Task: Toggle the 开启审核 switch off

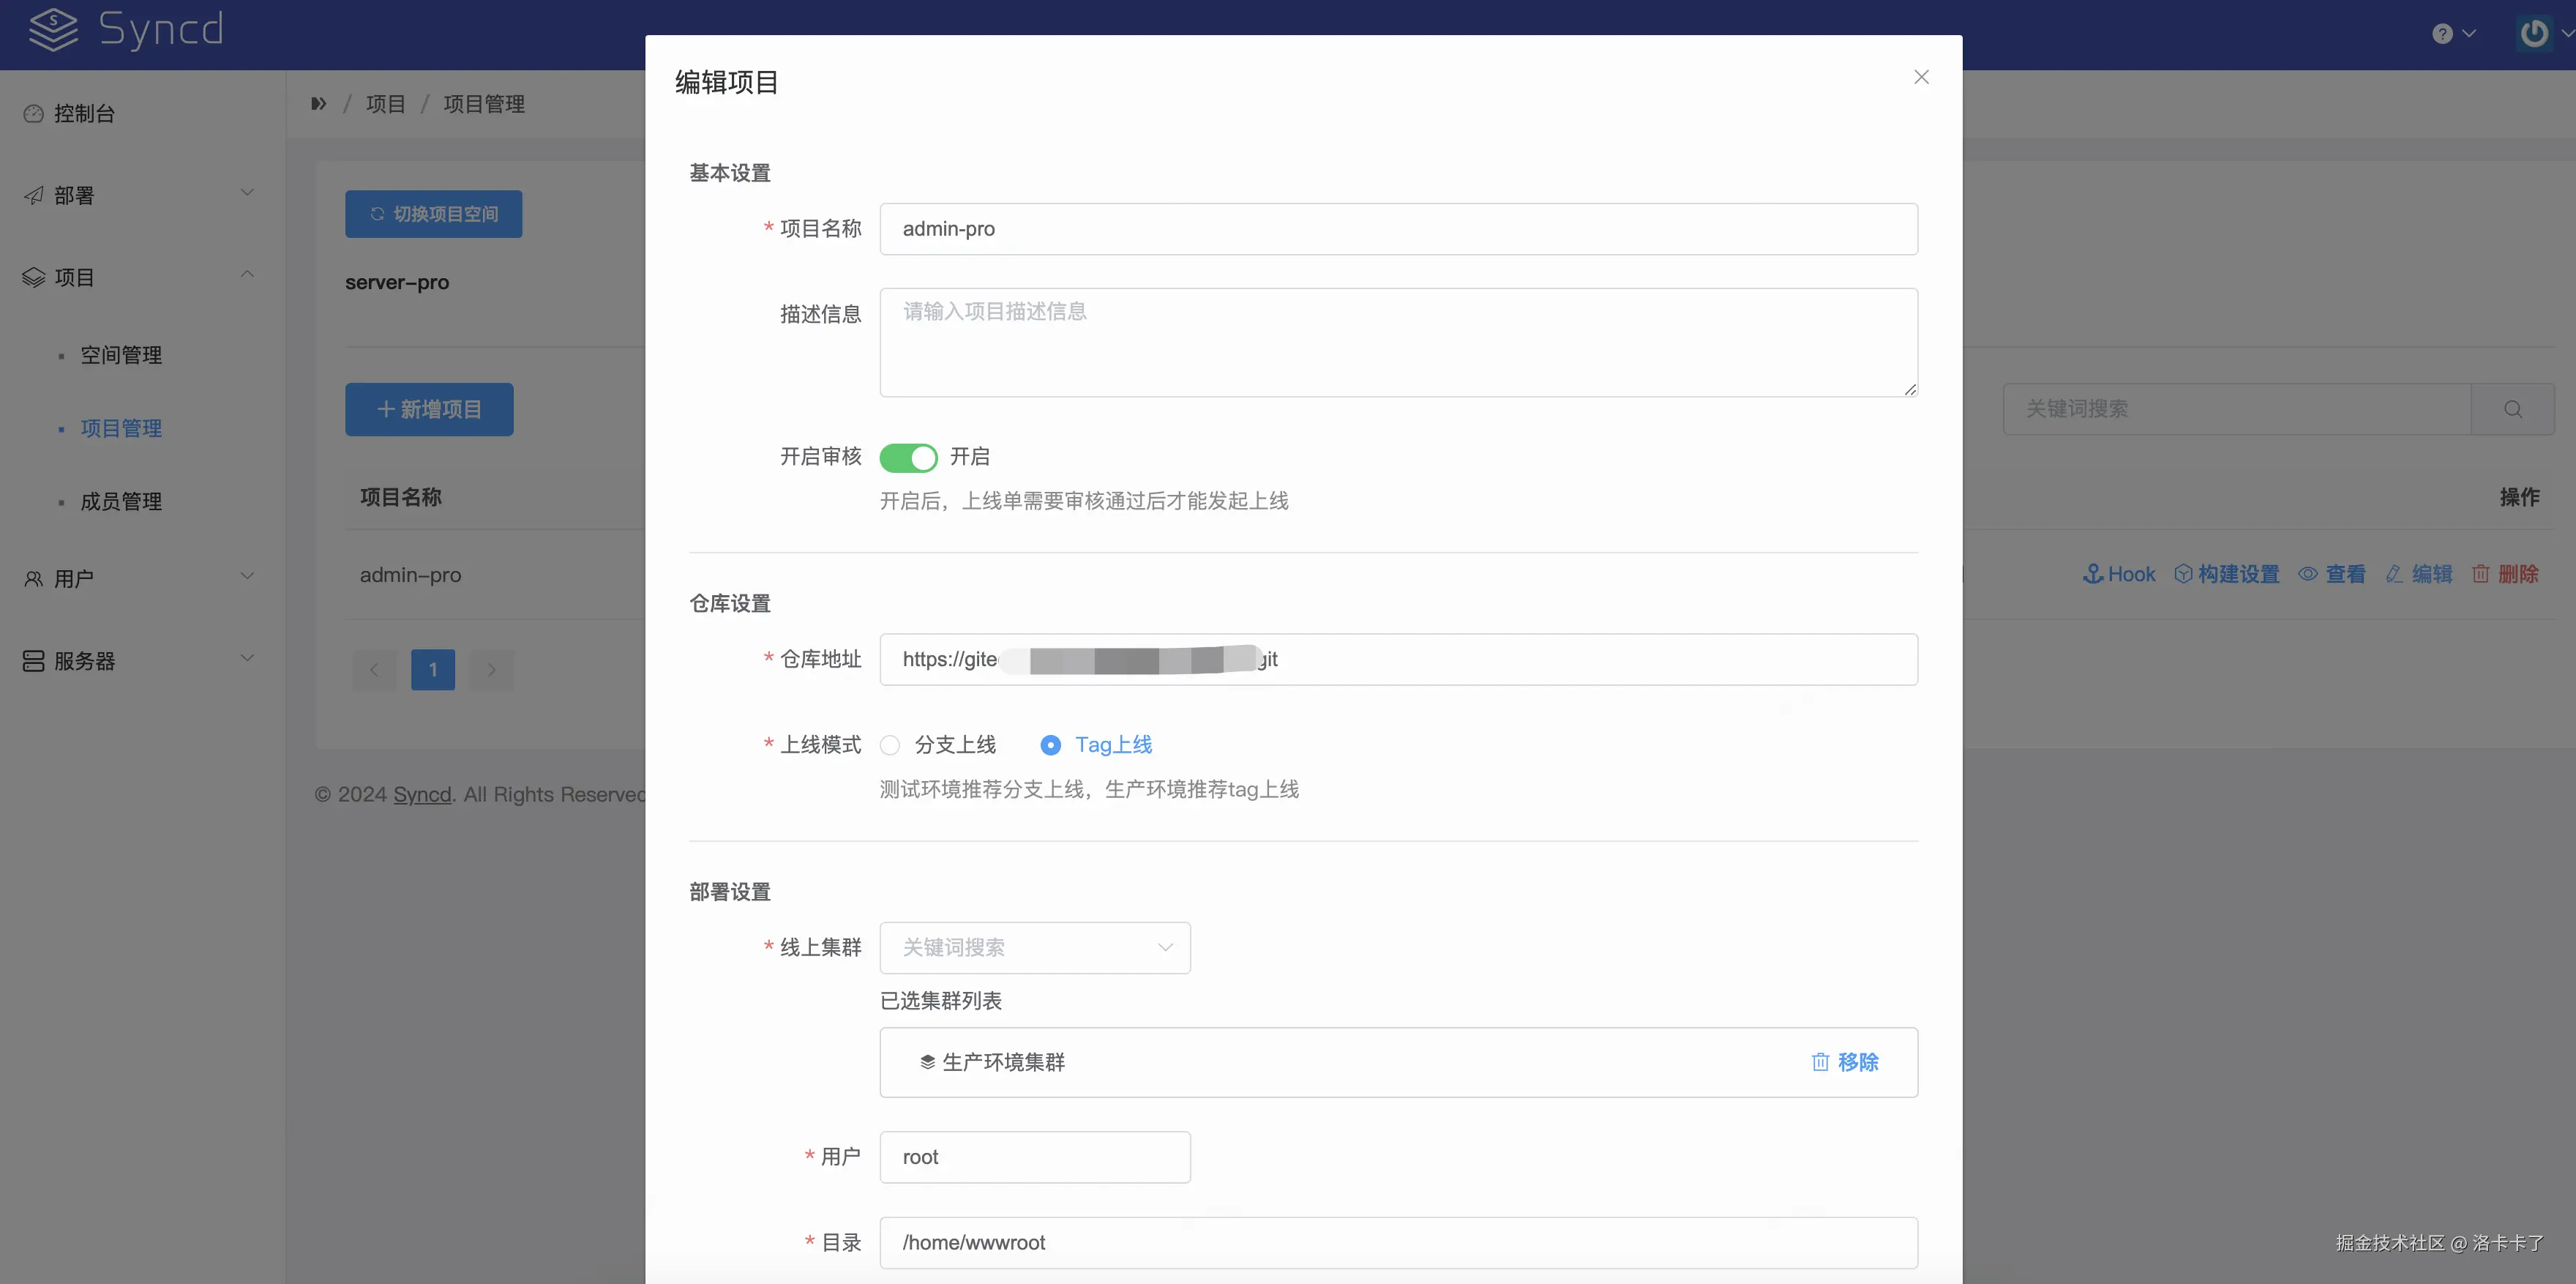Action: (908, 457)
